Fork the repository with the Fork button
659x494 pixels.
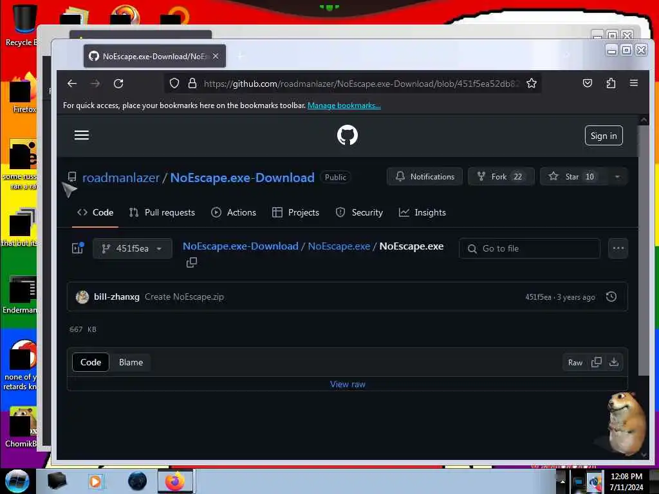[x=501, y=176]
